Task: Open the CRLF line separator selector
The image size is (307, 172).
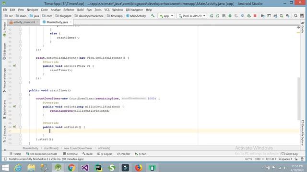Action: point(259,159)
